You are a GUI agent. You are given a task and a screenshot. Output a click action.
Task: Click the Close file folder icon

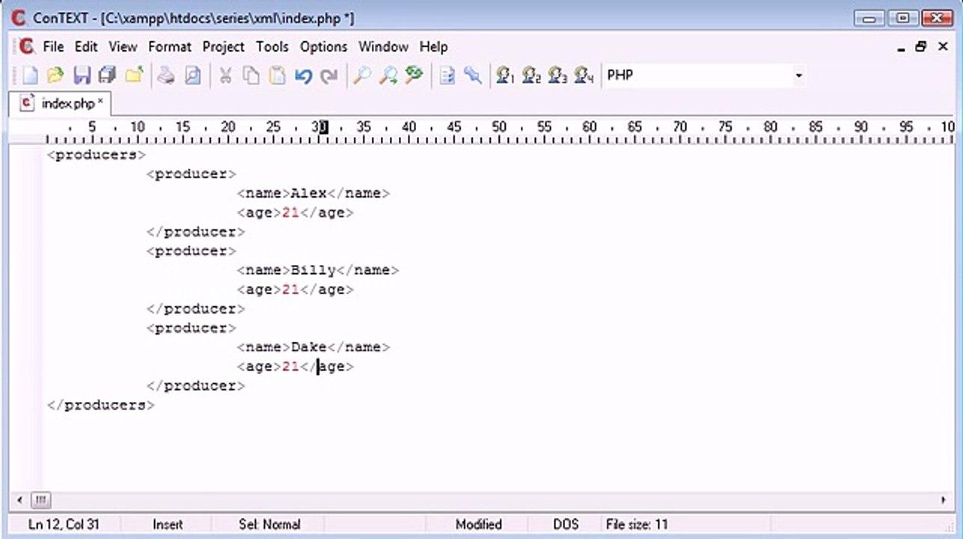pos(134,76)
